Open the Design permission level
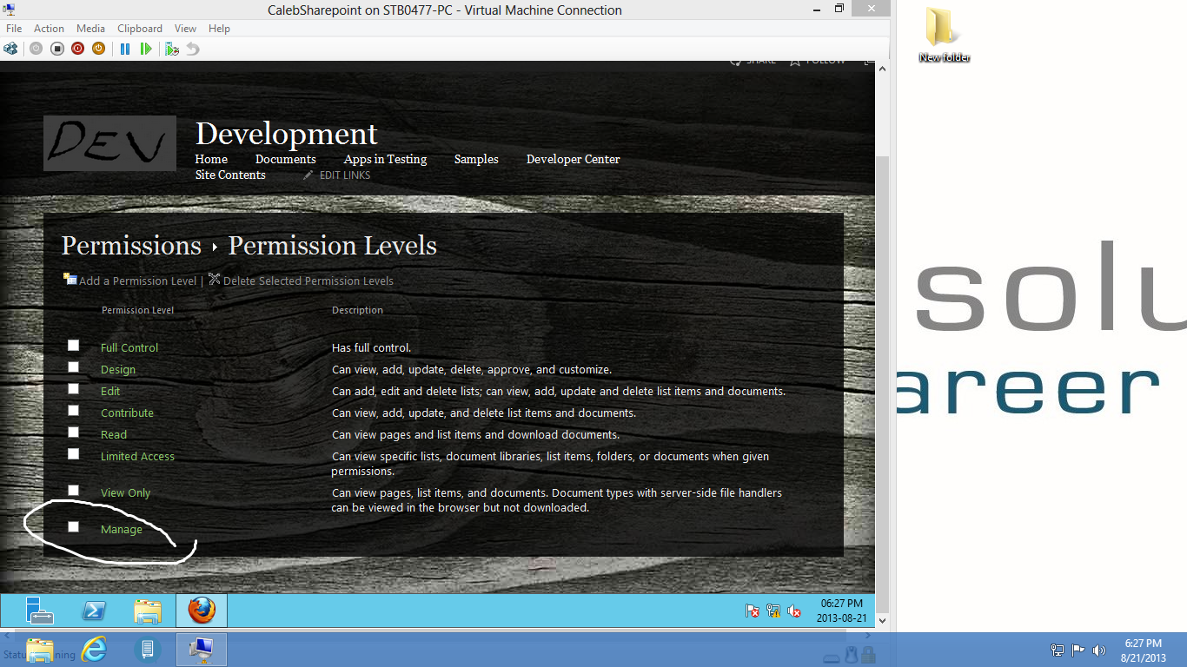The width and height of the screenshot is (1187, 667). coord(118,370)
